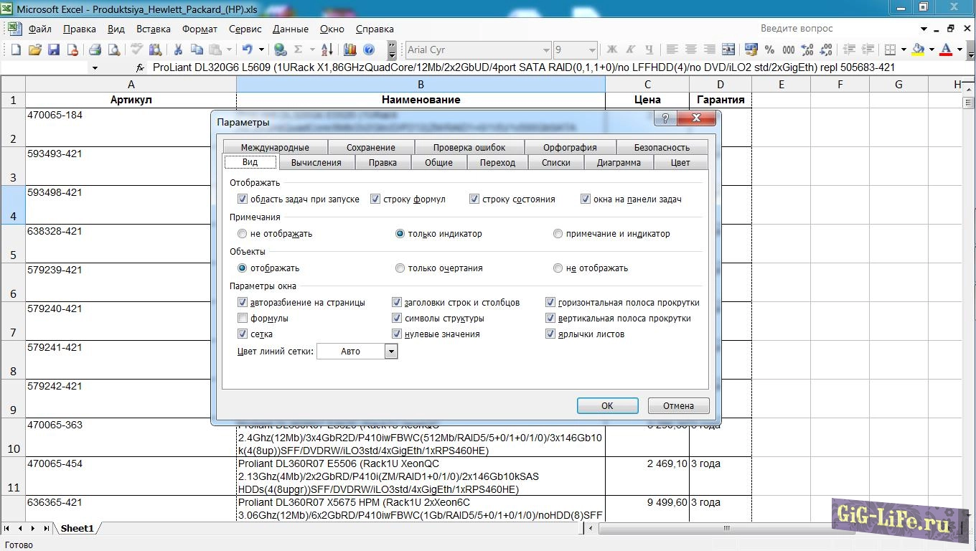Click the "Отмена" button
Screen dimensions: 976x551
click(678, 405)
